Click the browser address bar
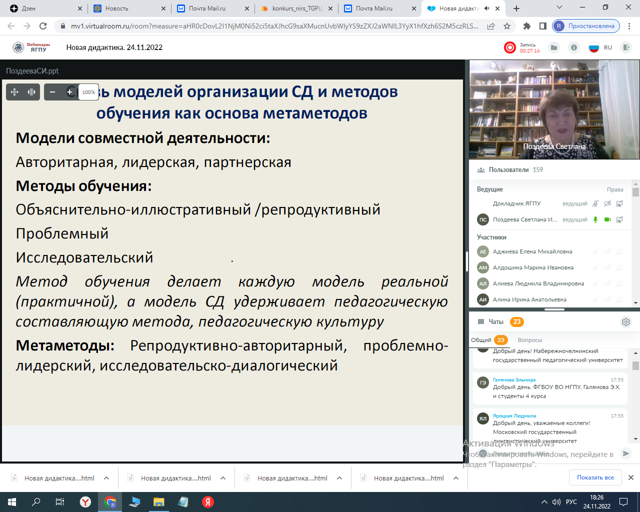Image resolution: width=640 pixels, height=512 pixels. tap(274, 26)
